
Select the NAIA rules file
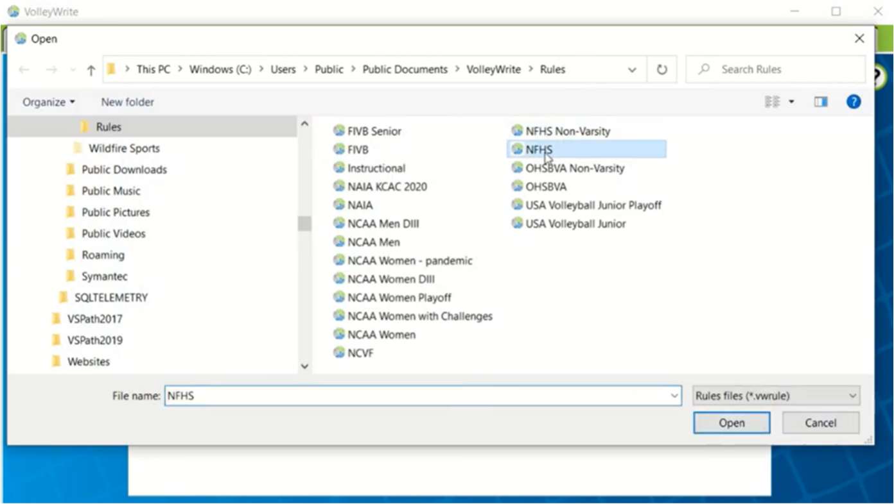[353, 205]
